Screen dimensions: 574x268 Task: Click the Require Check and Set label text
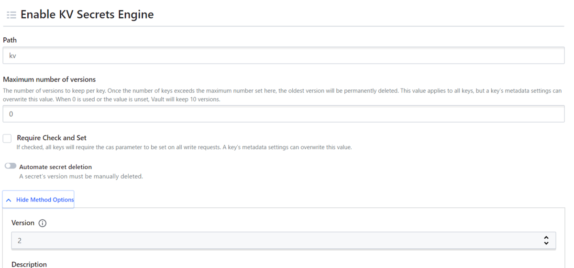tap(52, 138)
